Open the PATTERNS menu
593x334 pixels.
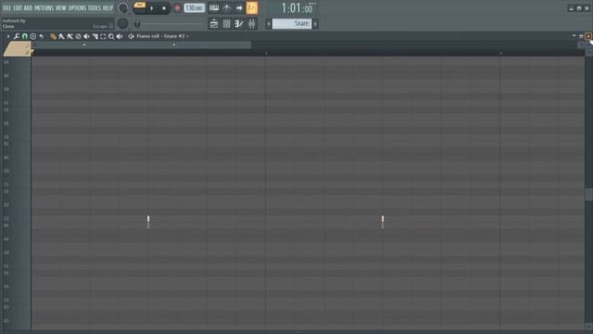(44, 7)
